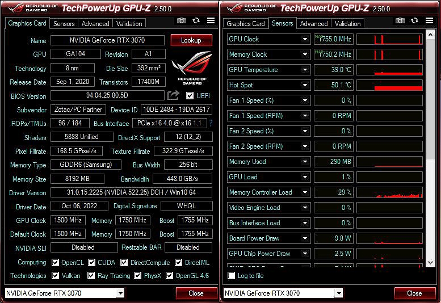Click the GPU Clock history graph
Viewport: 441px width, 303px height.
point(389,39)
